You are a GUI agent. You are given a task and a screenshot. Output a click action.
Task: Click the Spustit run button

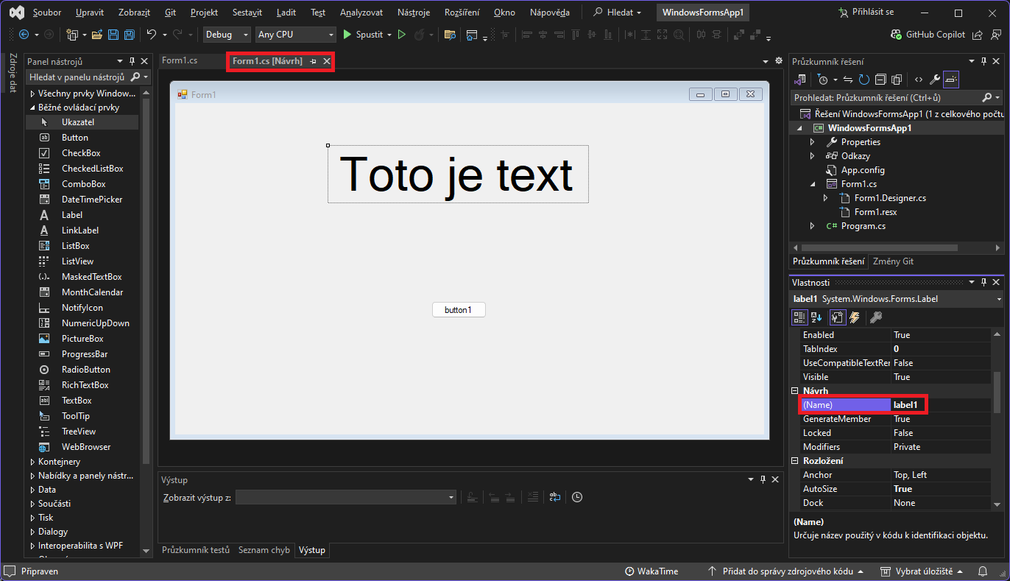(363, 35)
